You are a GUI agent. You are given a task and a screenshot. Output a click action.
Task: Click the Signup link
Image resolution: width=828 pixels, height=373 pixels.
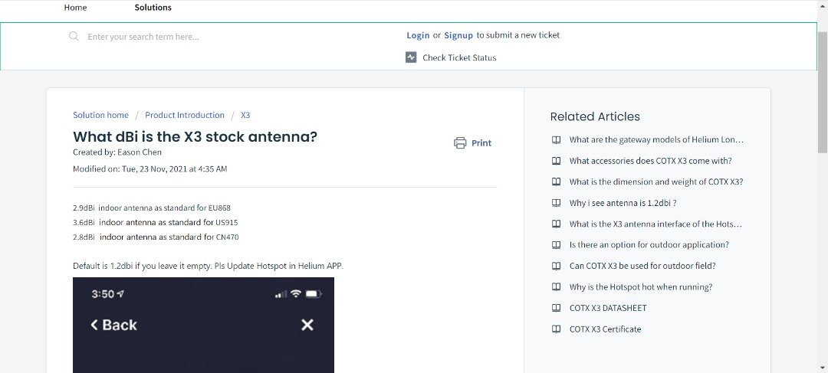[458, 35]
